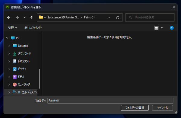Screen dimensions: 181x118
Task: Click the PC monitor icon
Action: (x=13, y=38)
